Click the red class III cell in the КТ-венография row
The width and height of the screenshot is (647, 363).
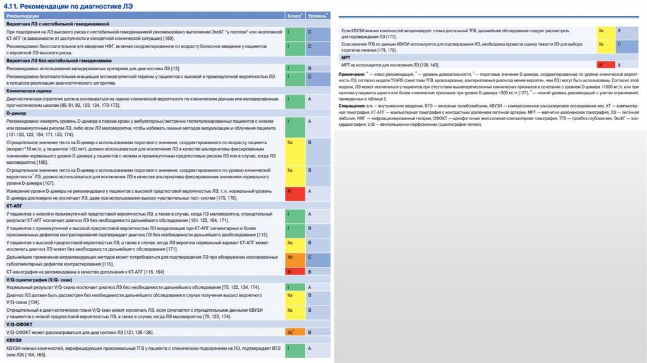click(295, 272)
